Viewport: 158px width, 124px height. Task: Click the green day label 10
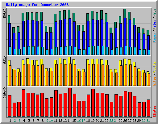pos(51,121)
